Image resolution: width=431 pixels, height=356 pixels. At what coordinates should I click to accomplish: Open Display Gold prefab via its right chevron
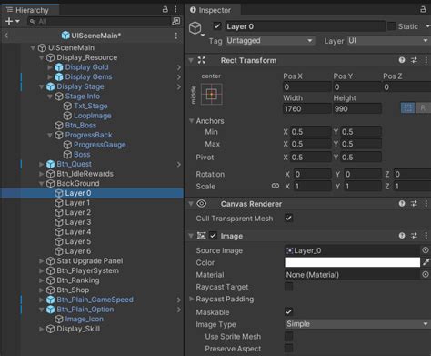[x=179, y=67]
